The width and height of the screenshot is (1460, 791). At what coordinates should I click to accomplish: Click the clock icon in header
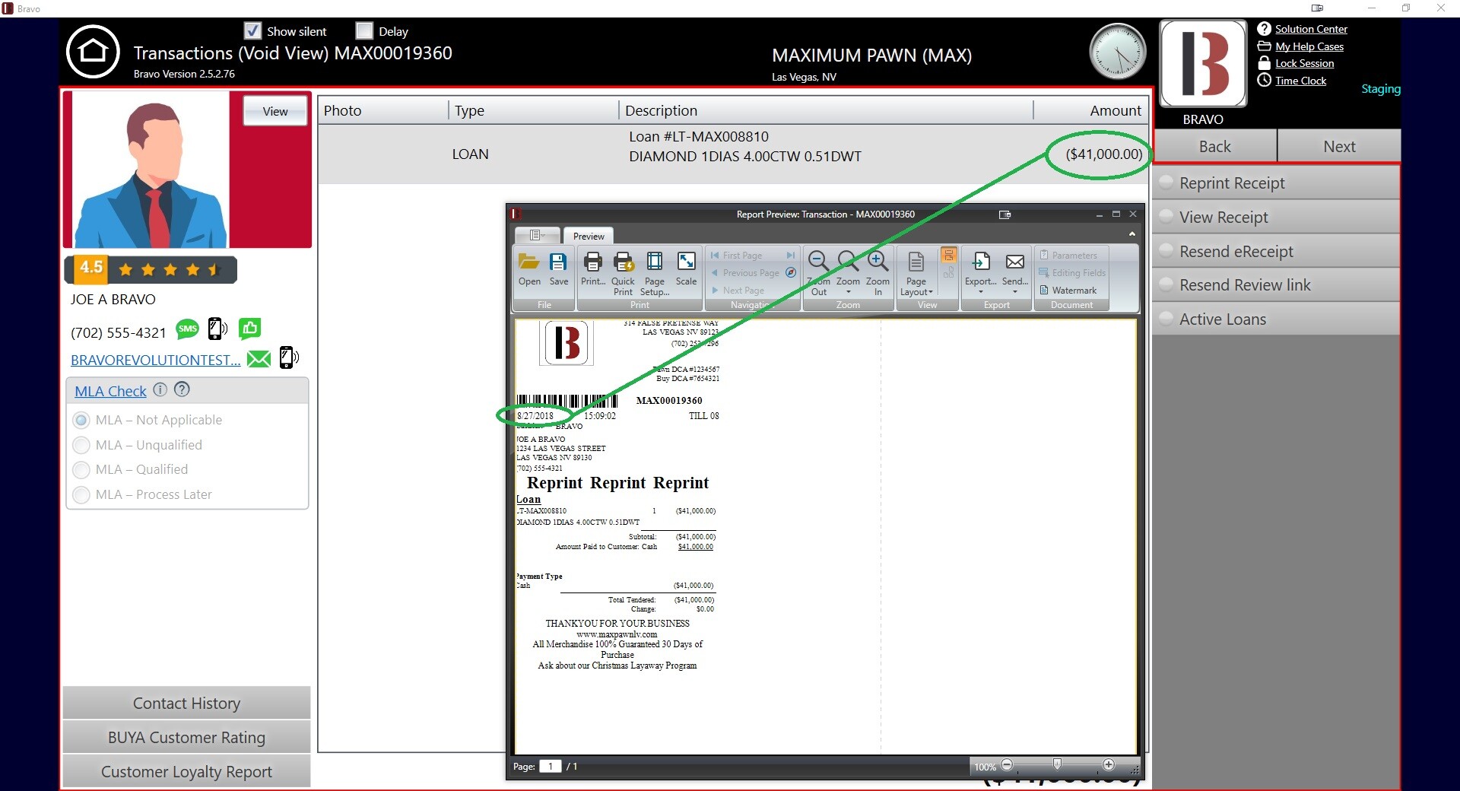pos(1117,52)
